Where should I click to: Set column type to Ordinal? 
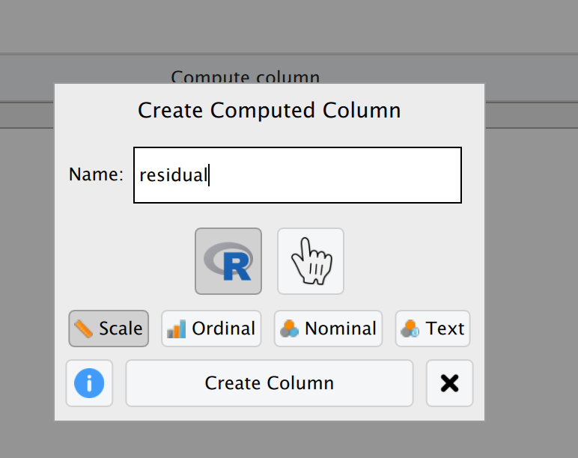pos(211,329)
